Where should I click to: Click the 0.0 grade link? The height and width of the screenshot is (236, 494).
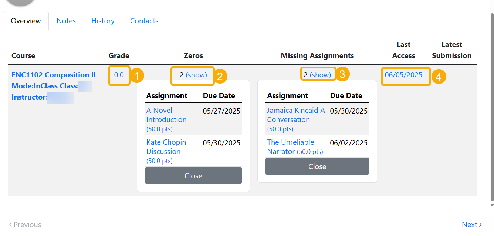tap(119, 75)
